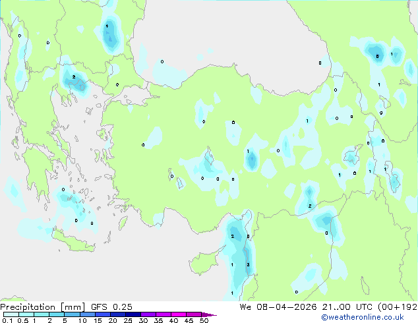The height and width of the screenshot is (323, 418).
Task: Click the 30–35 mm purple legend swatch
Action: [x=148, y=314]
